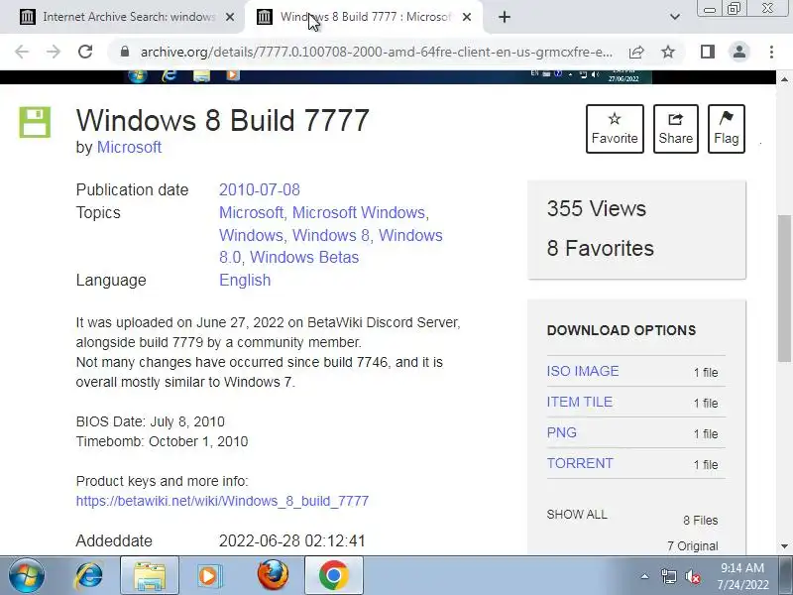
Task: Open the Microsoft Windows topic link
Action: coord(359,212)
